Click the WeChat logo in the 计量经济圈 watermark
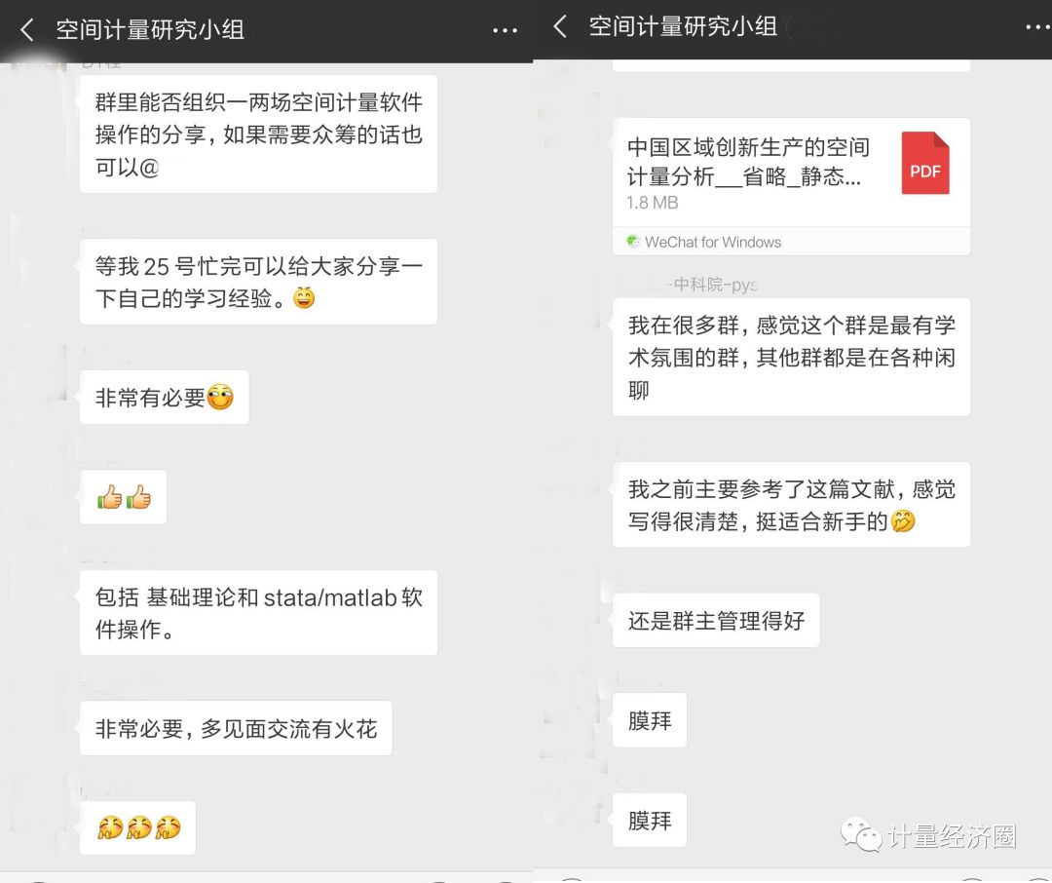 tap(861, 834)
